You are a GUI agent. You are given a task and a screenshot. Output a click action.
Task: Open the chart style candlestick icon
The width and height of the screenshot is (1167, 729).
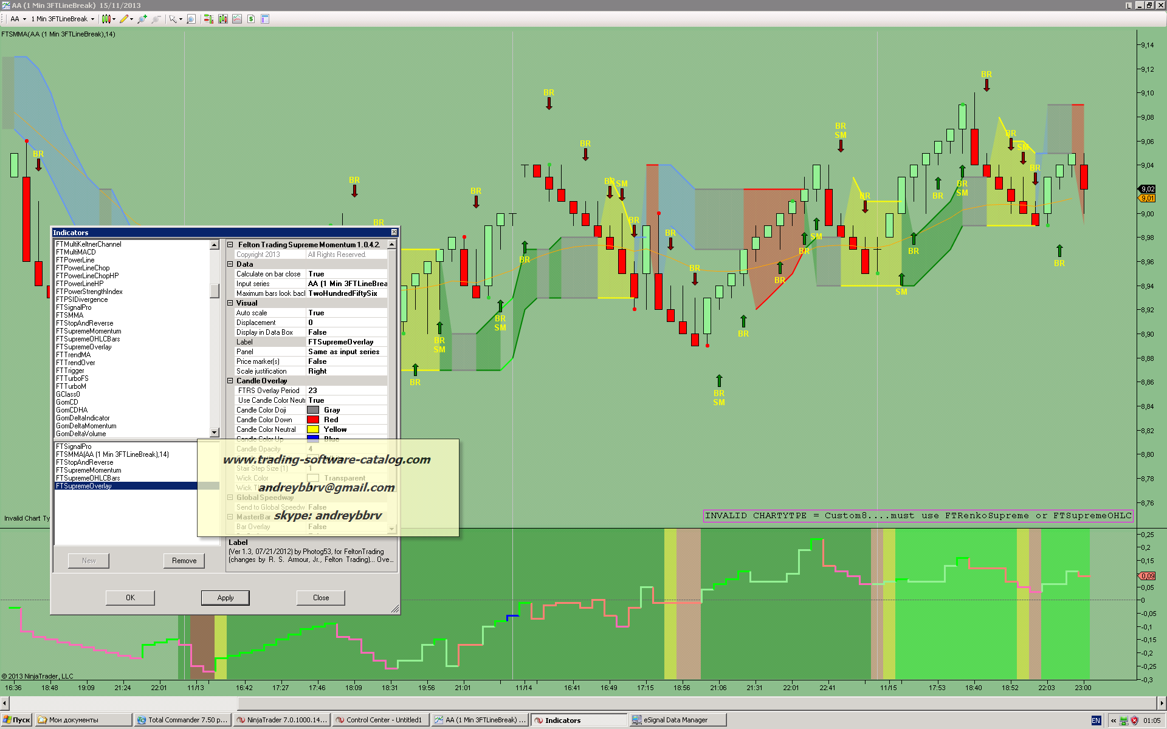(x=106, y=19)
